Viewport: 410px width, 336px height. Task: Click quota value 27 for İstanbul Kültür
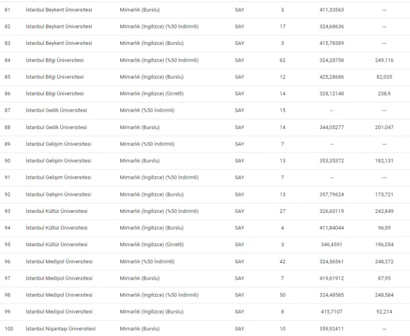(283, 211)
